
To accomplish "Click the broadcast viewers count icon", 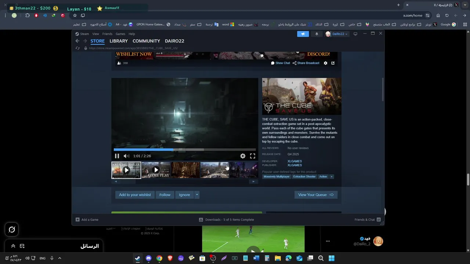I will coord(119,63).
